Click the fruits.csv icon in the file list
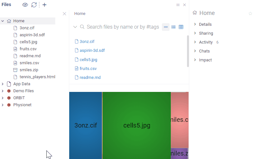 [77, 69]
